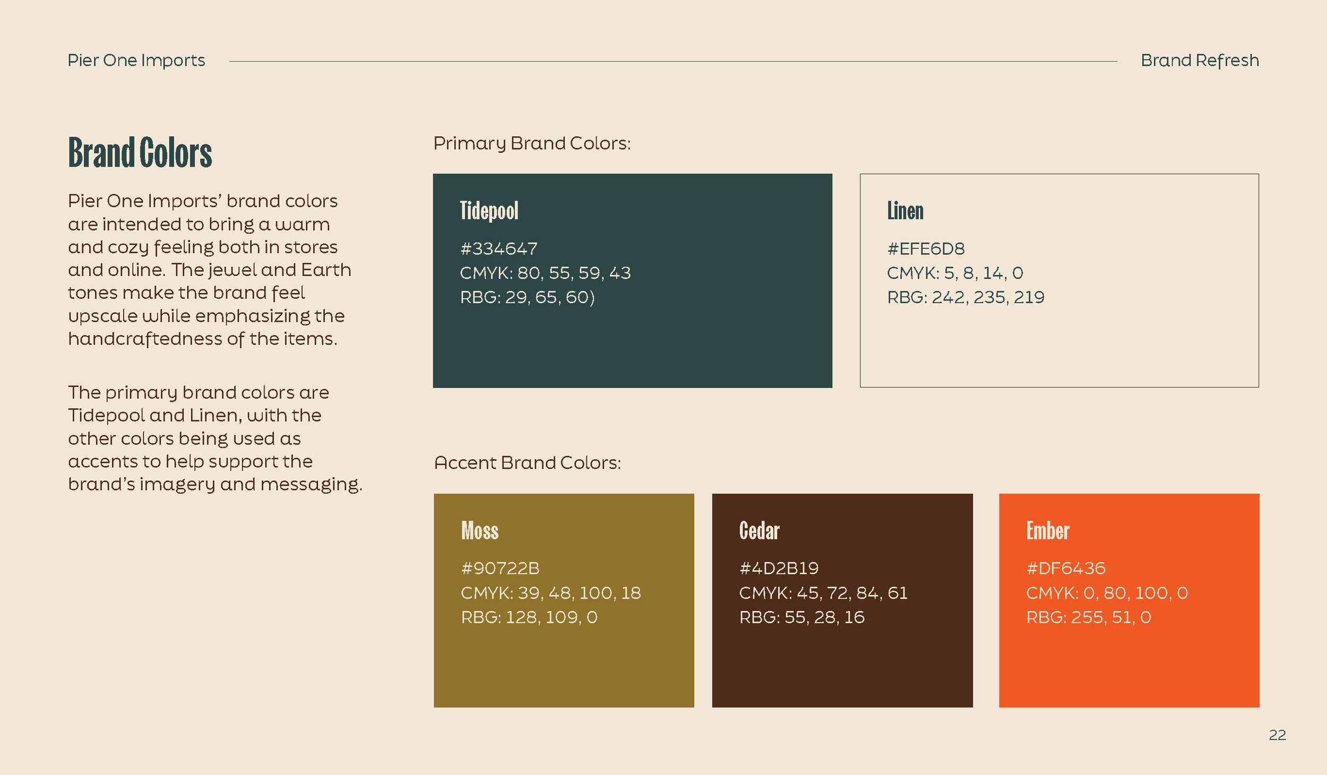Click the Brand Refresh header label
Image resolution: width=1327 pixels, height=775 pixels.
[1200, 61]
